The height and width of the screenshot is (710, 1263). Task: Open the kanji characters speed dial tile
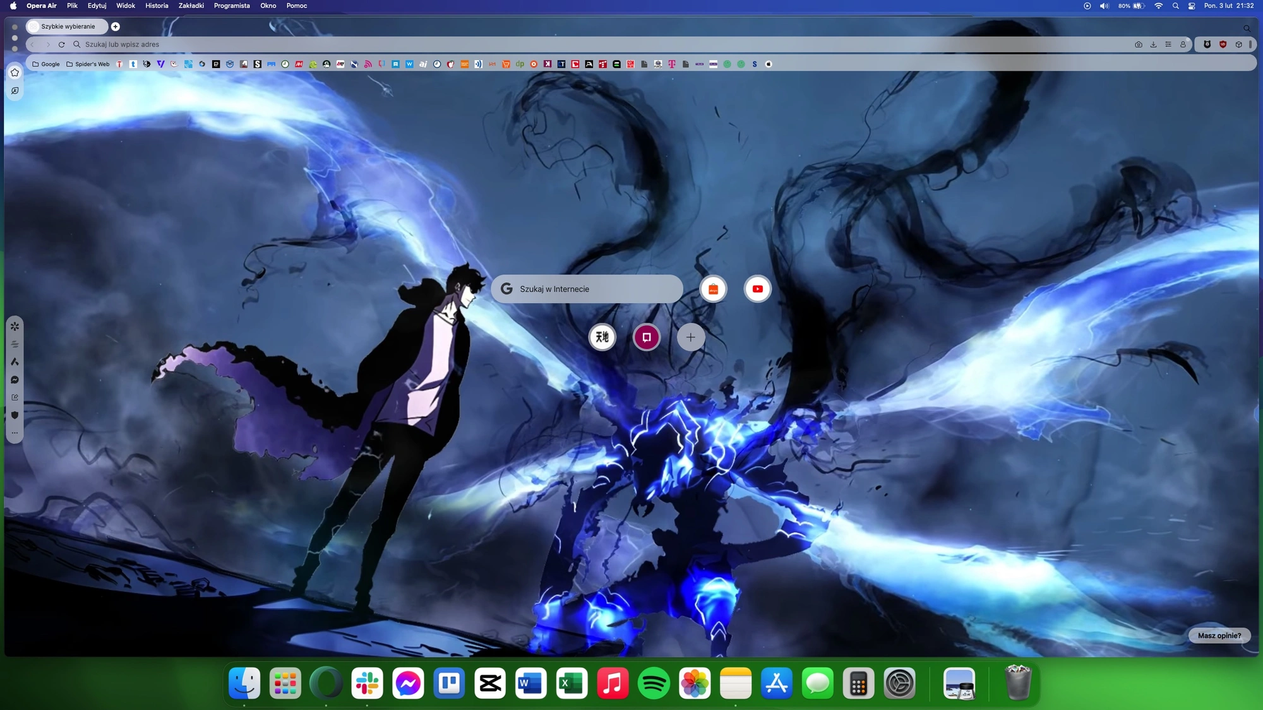602,337
